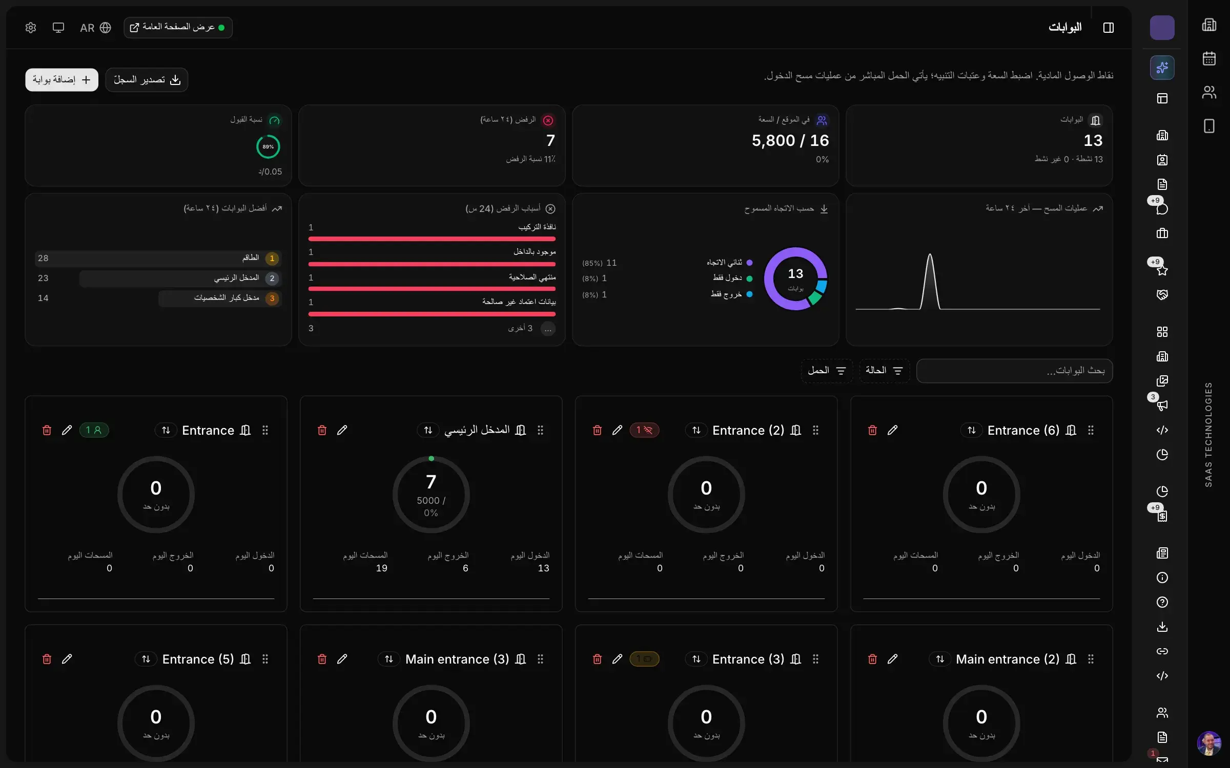The image size is (1230, 768).
Task: Click the monitor display mode icon
Action: coord(58,28)
